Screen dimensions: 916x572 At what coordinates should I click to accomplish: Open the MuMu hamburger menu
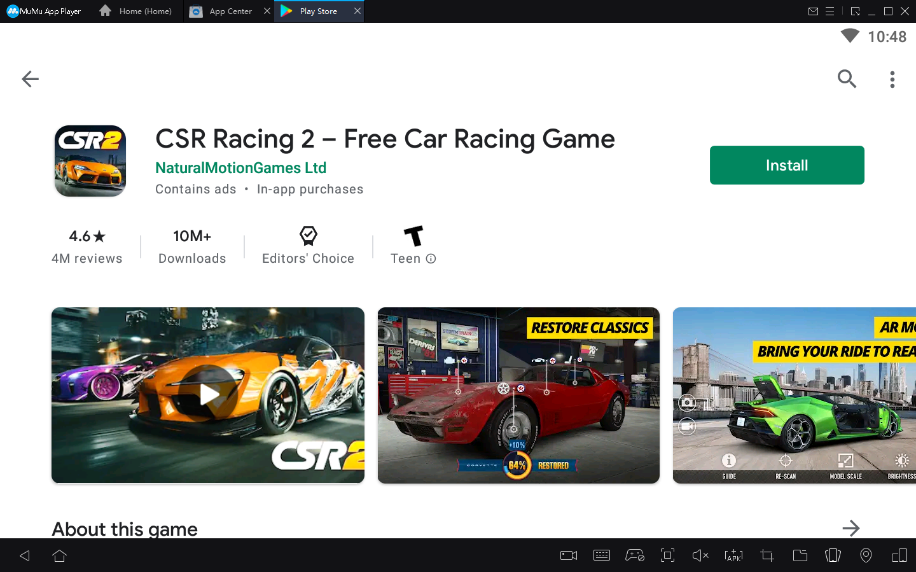click(829, 11)
